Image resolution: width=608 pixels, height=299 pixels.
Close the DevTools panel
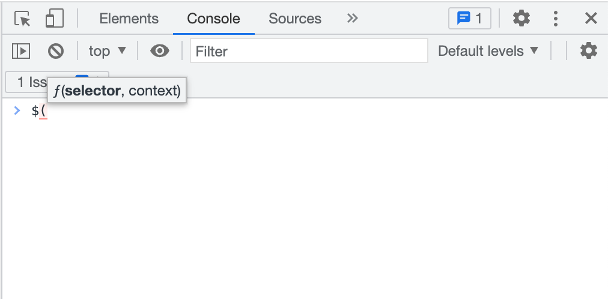(x=591, y=19)
